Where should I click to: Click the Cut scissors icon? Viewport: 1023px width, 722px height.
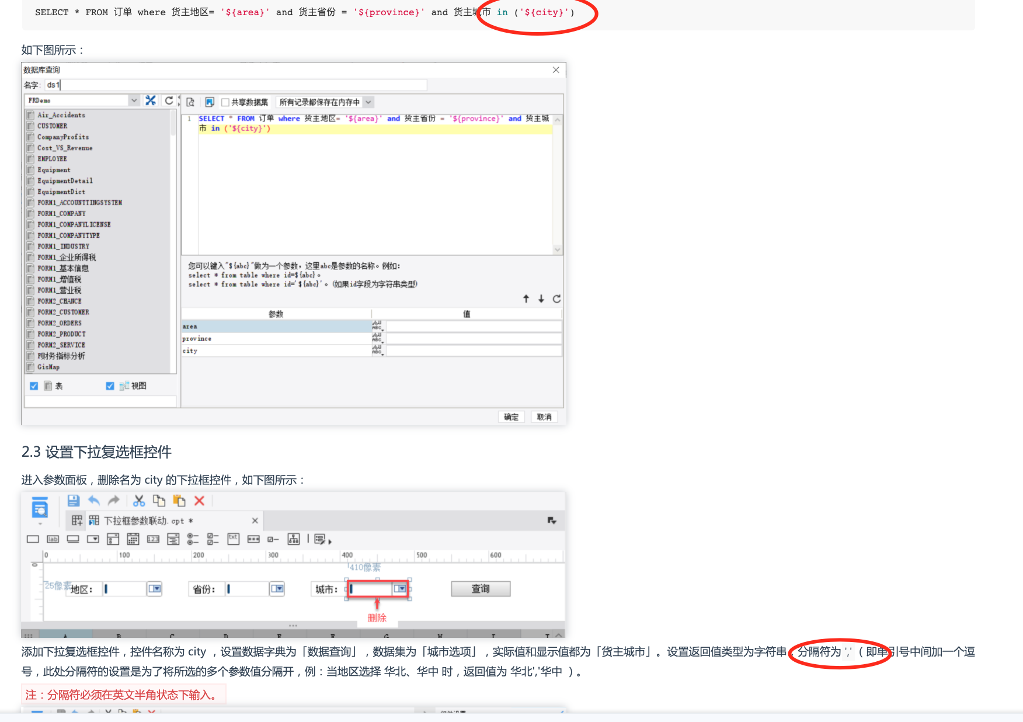[x=139, y=501]
